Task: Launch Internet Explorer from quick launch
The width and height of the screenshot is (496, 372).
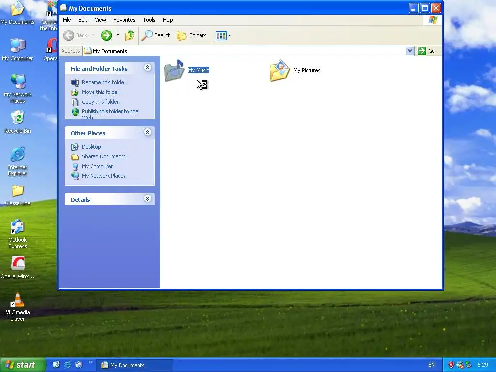Action: point(67,365)
